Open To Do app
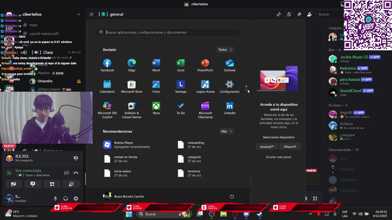Image resolution: width=392 pixels, height=220 pixels. point(181,108)
